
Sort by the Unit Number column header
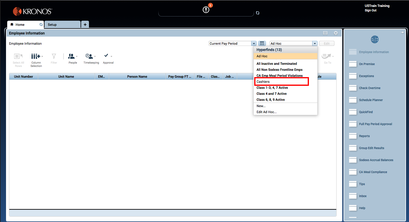click(23, 76)
